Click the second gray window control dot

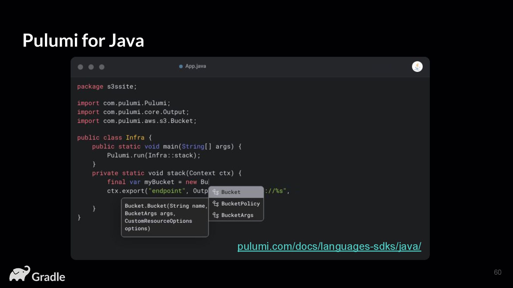(91, 67)
